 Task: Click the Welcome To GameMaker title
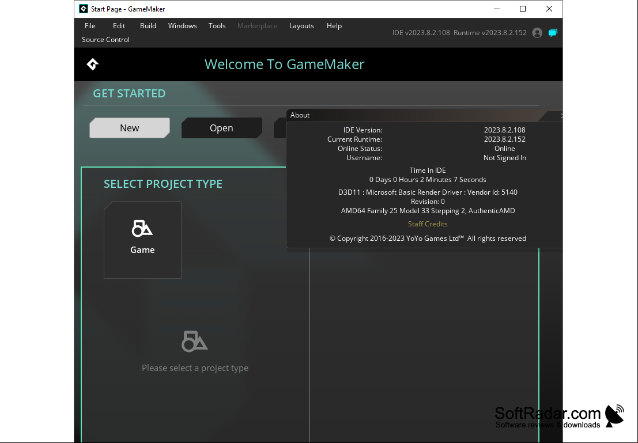click(284, 65)
